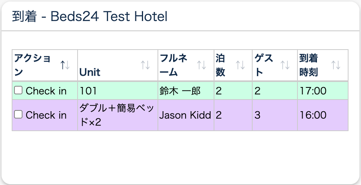Tick the Check in checkbox for Jason Kidd
The width and height of the screenshot is (361, 185).
click(x=18, y=115)
